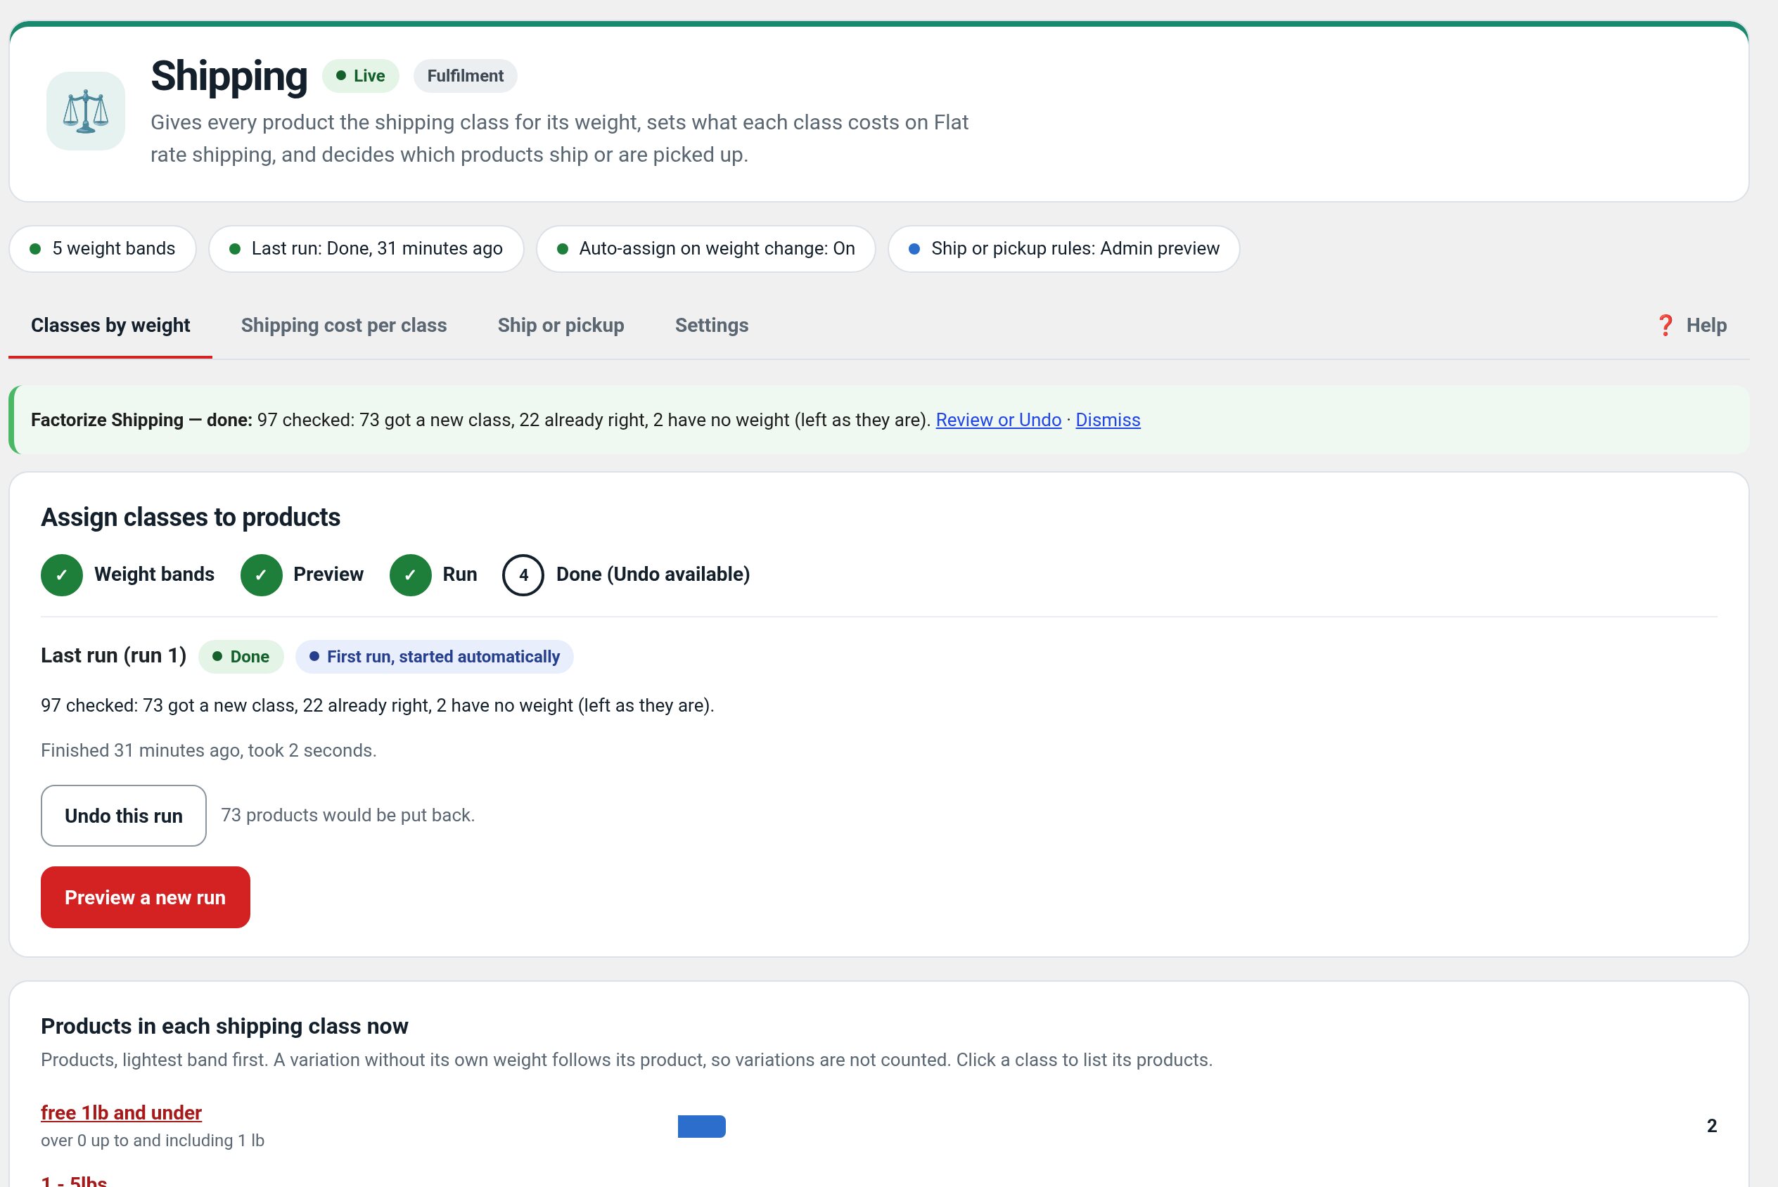Click the 73 products would be put back text
The height and width of the screenshot is (1187, 1778).
pyautogui.click(x=348, y=815)
